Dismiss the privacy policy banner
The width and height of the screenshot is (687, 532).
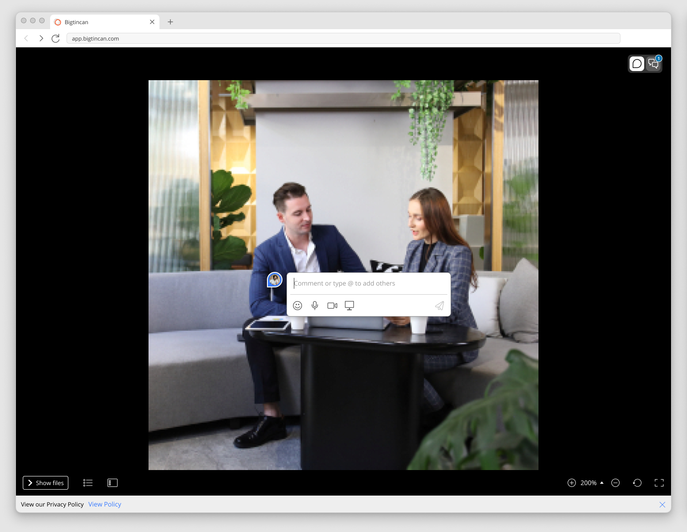662,505
